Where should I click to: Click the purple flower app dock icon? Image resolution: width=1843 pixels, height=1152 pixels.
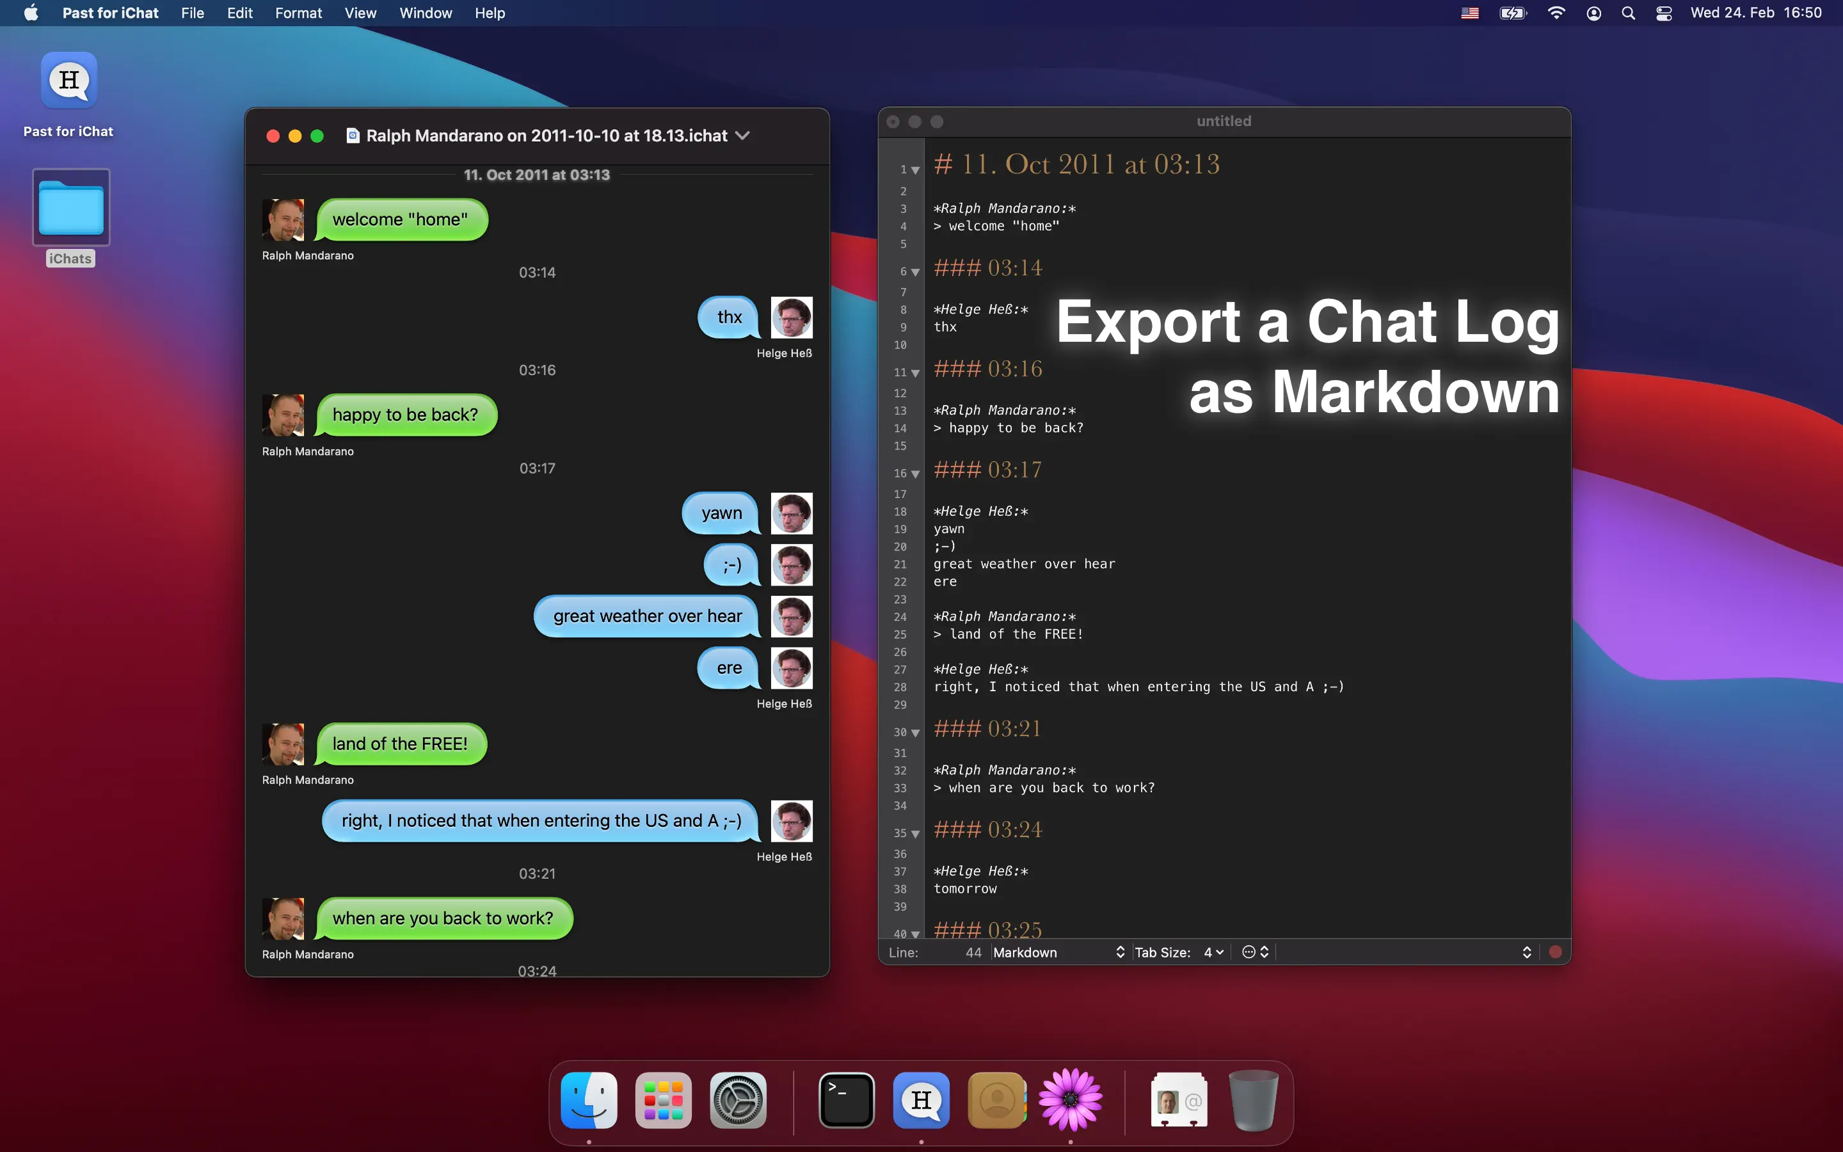1070,1100
